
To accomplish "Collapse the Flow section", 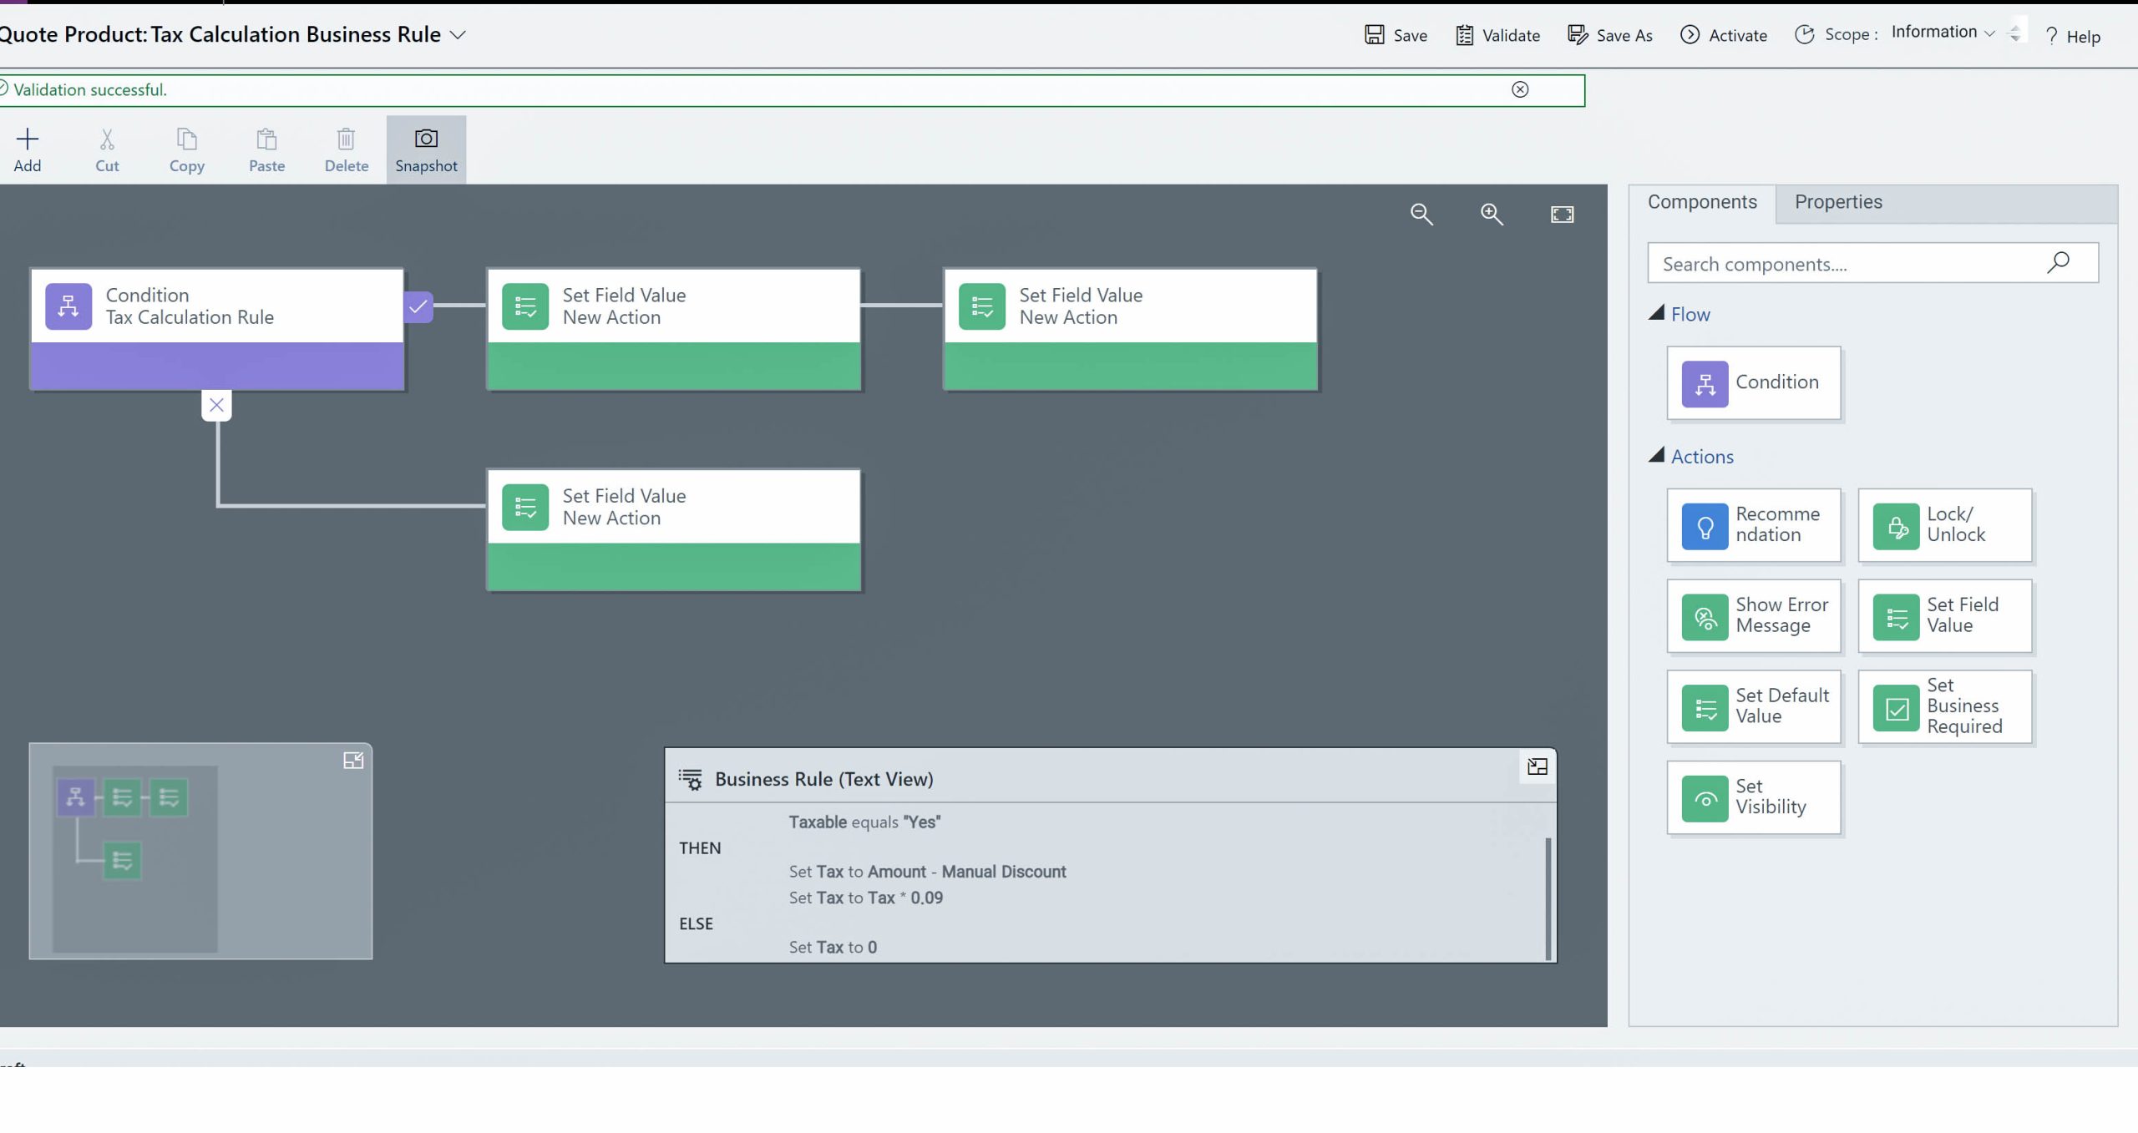I will click(x=1656, y=313).
